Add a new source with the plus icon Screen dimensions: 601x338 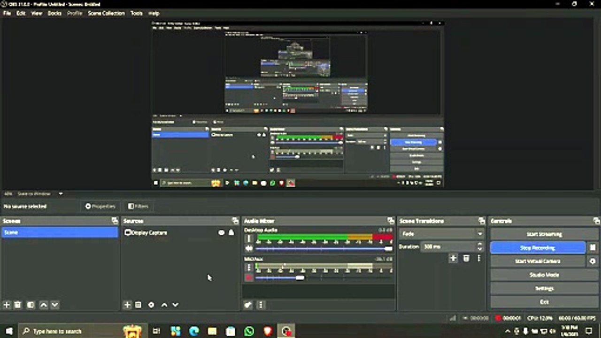tap(127, 305)
